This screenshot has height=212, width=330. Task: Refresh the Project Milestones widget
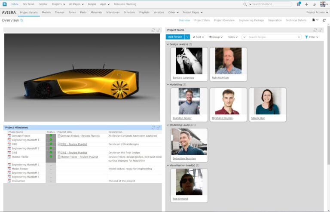[153, 127]
